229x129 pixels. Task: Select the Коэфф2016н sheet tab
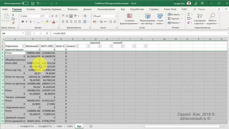point(27,126)
